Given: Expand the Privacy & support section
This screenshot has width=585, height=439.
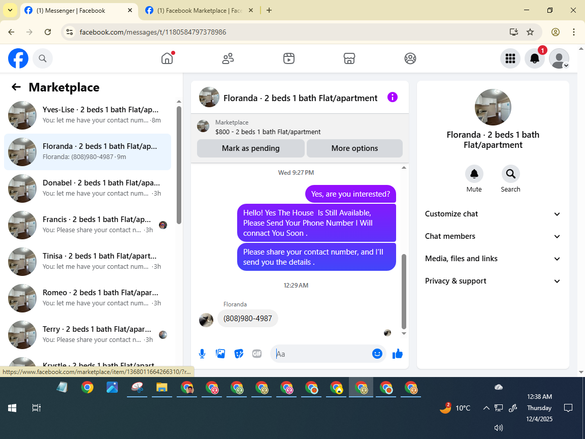Looking at the screenshot, I should coord(493,281).
